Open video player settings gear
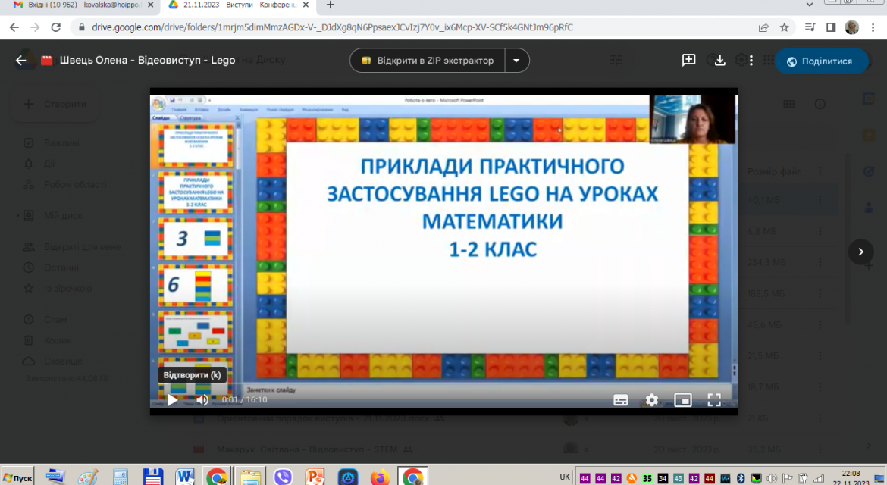The height and width of the screenshot is (485, 887). point(652,399)
